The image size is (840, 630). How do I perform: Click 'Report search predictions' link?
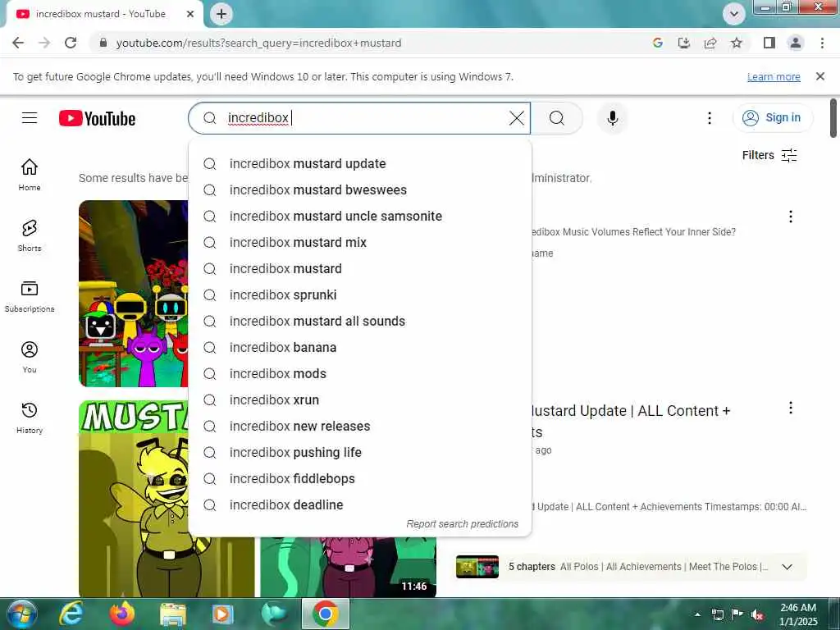tap(463, 524)
